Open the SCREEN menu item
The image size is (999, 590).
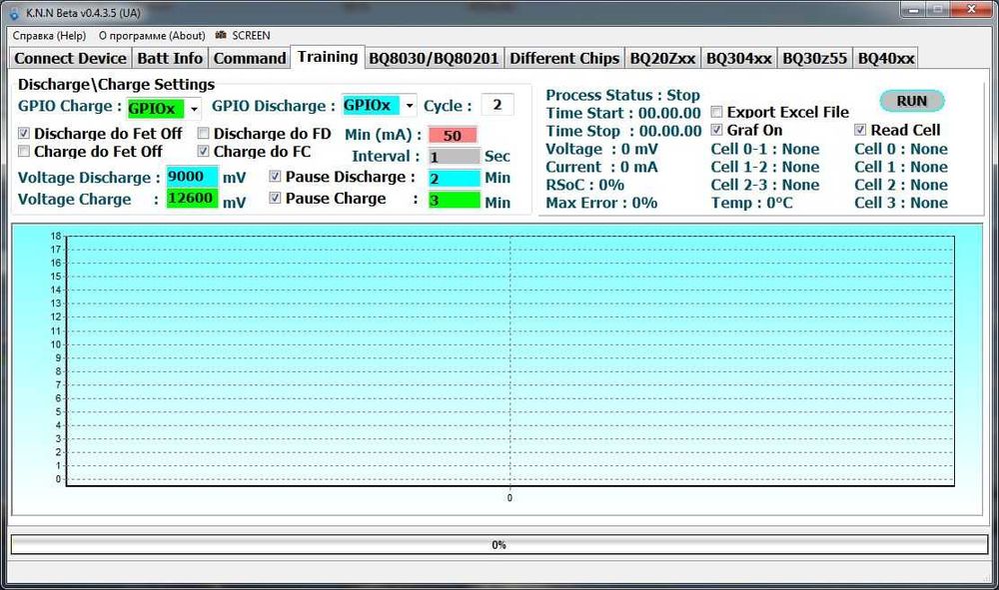tap(251, 36)
